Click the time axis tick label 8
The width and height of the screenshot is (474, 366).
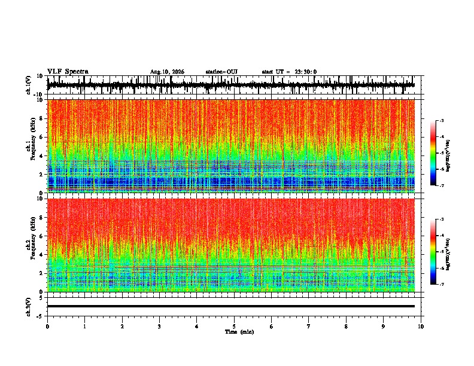coord(346,327)
